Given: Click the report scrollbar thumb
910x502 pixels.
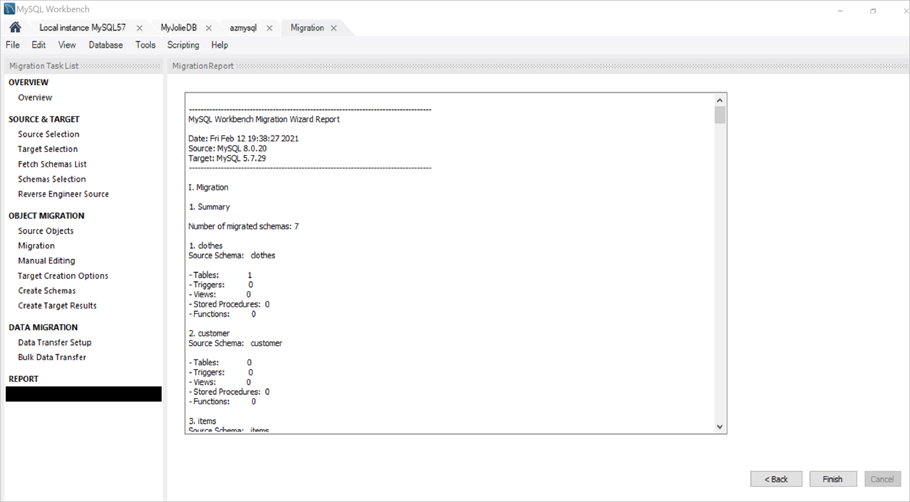Looking at the screenshot, I should tap(720, 115).
